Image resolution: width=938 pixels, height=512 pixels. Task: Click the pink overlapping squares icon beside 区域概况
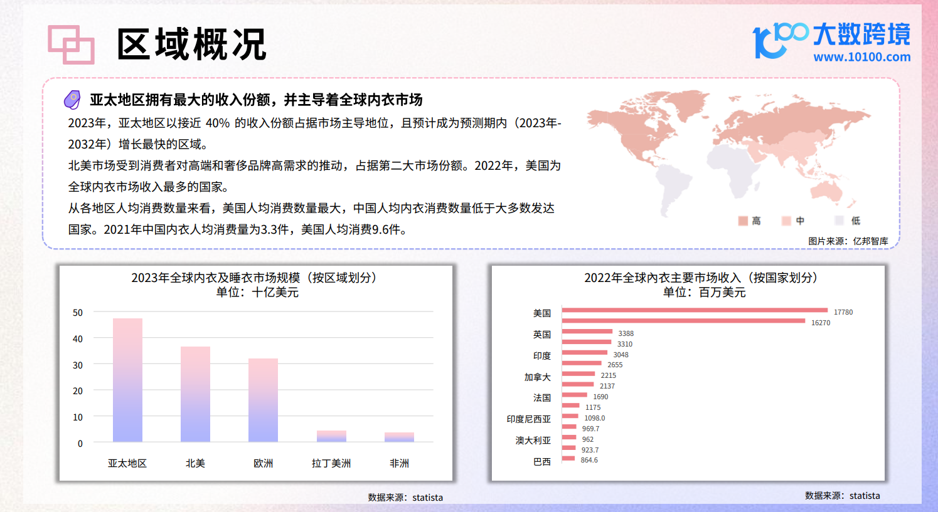point(71,44)
